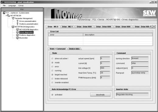
Task: Switch to the Device data tab
Action: pos(74,49)
